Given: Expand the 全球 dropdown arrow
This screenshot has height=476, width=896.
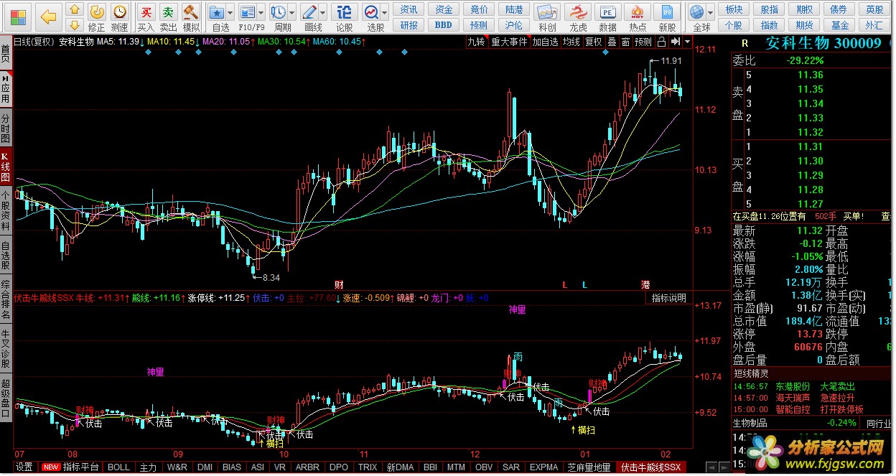Looking at the screenshot, I should (x=710, y=13).
